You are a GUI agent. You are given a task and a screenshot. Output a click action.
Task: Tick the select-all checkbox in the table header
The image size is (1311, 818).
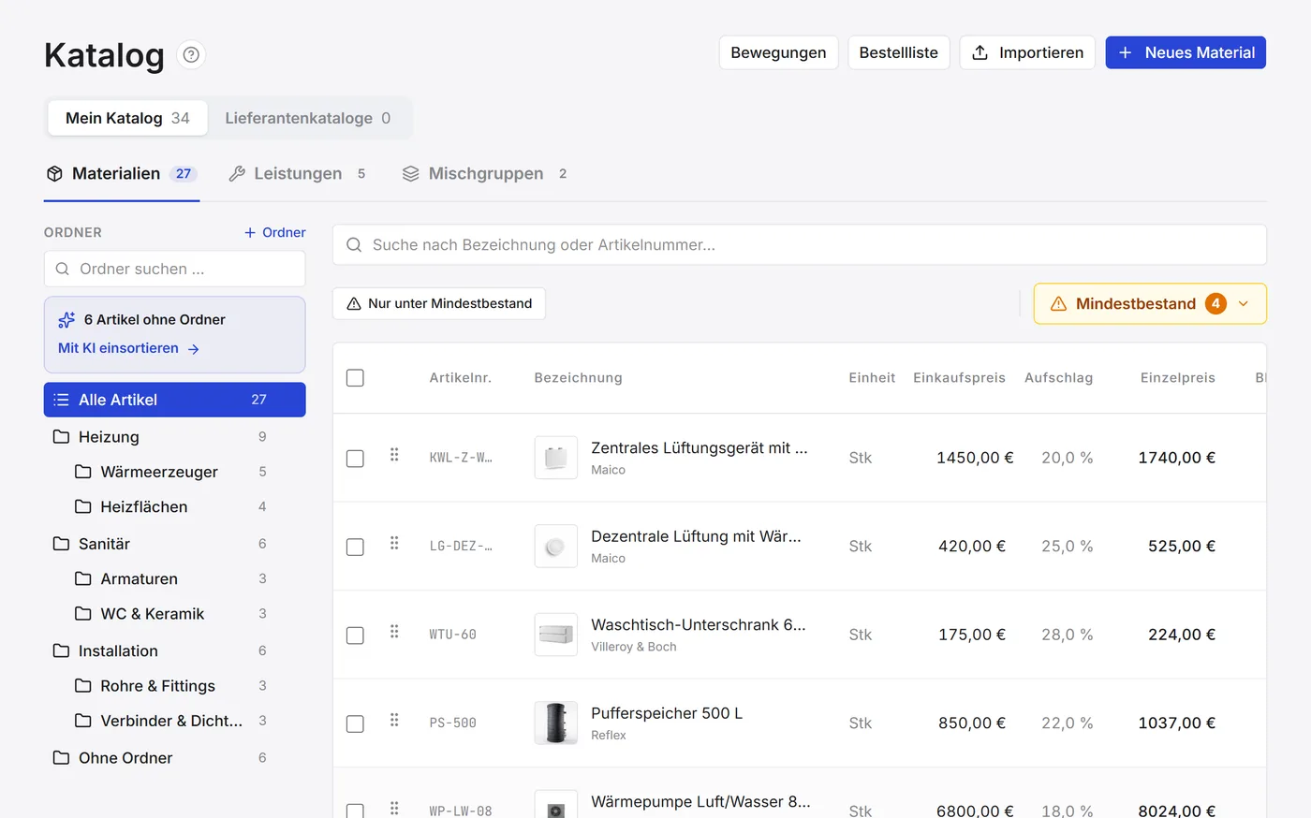tap(355, 378)
